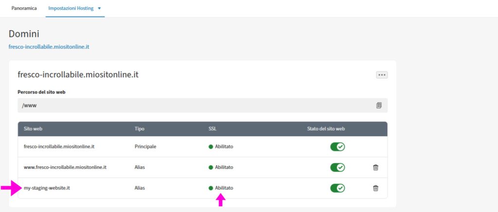Click the SSL Abilitato indicator for the www alias

point(221,167)
